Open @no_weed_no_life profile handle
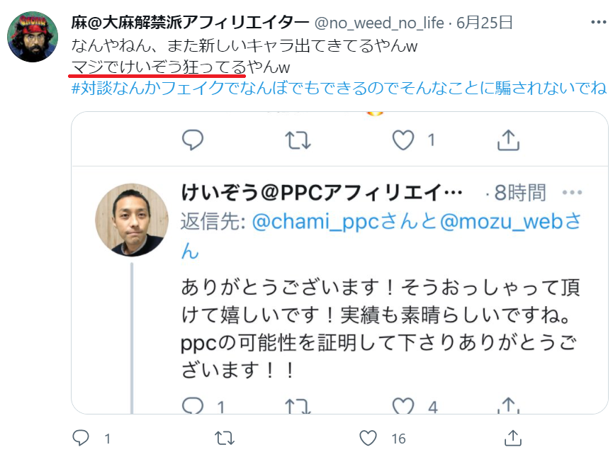Viewport: 613px width, 457px height. 379,23
